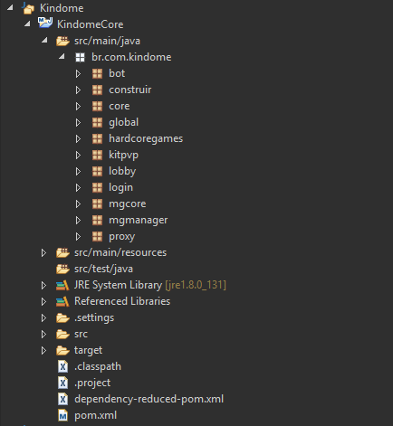Select the mgmanager package
Image resolution: width=393 pixels, height=426 pixels.
(139, 221)
